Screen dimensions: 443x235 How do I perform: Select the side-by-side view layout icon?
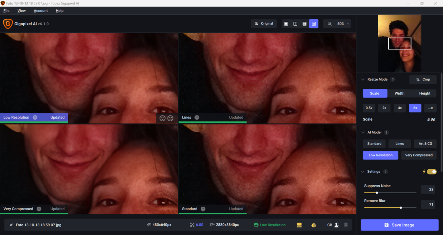coord(305,24)
